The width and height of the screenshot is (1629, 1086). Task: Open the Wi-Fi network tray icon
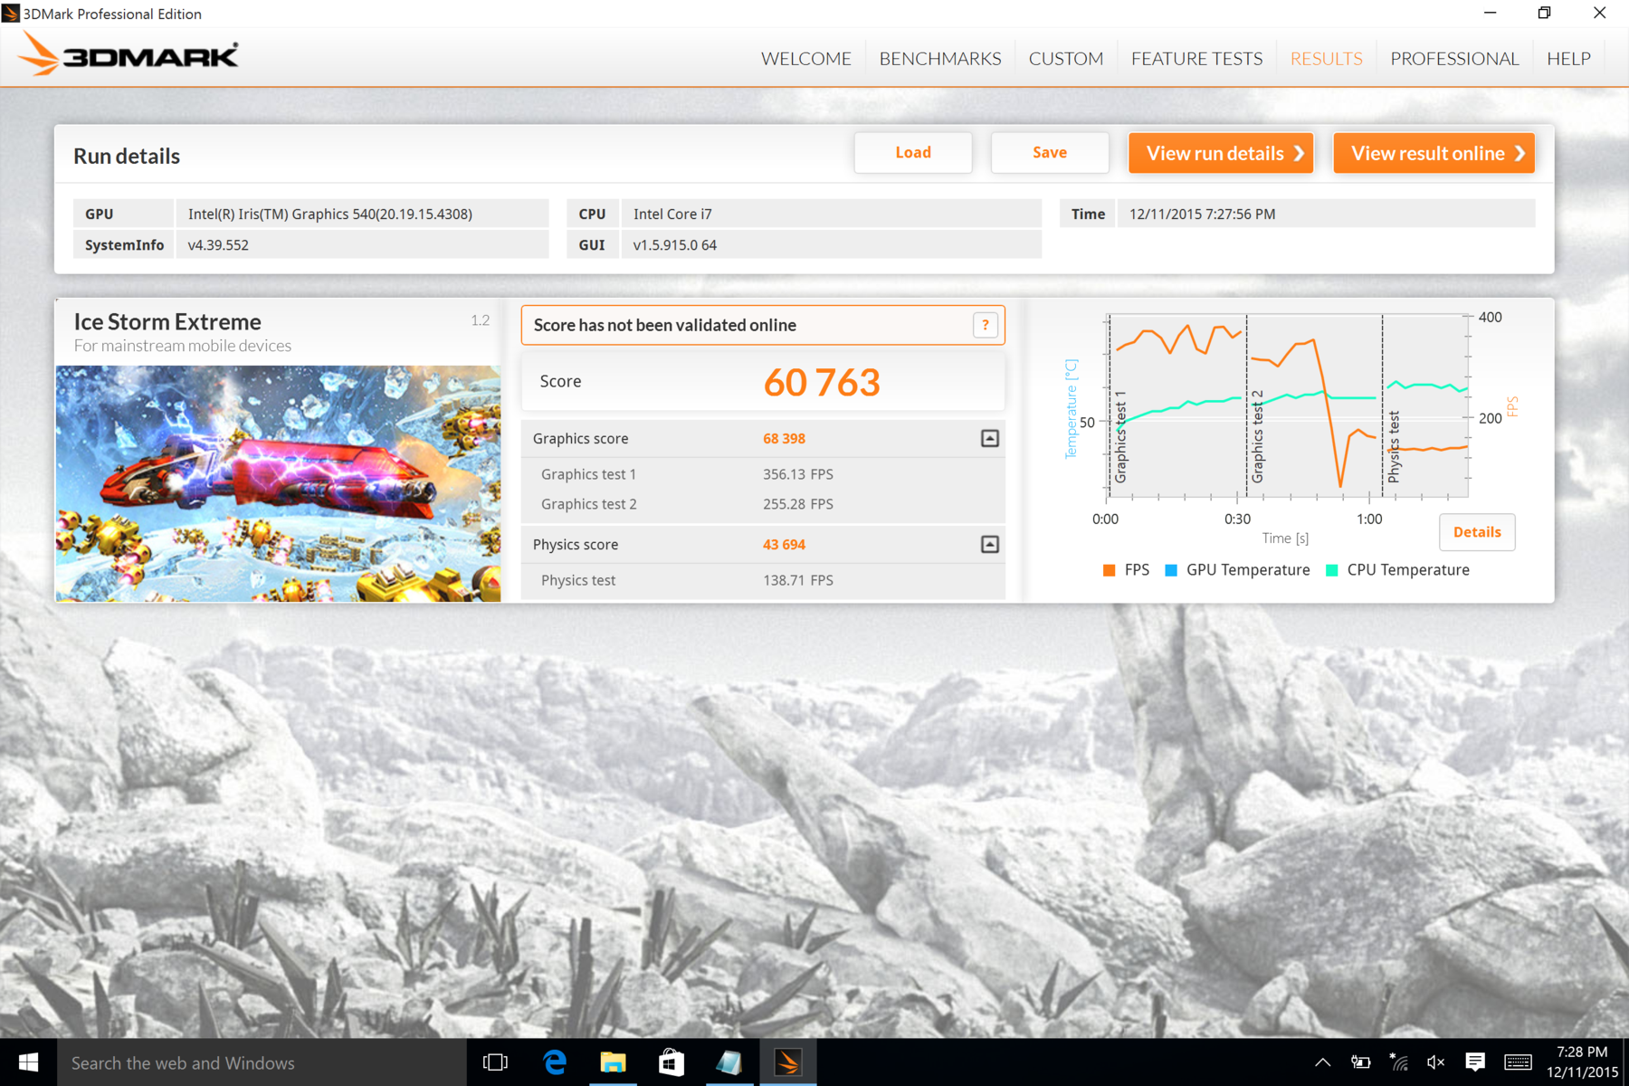coord(1399,1062)
